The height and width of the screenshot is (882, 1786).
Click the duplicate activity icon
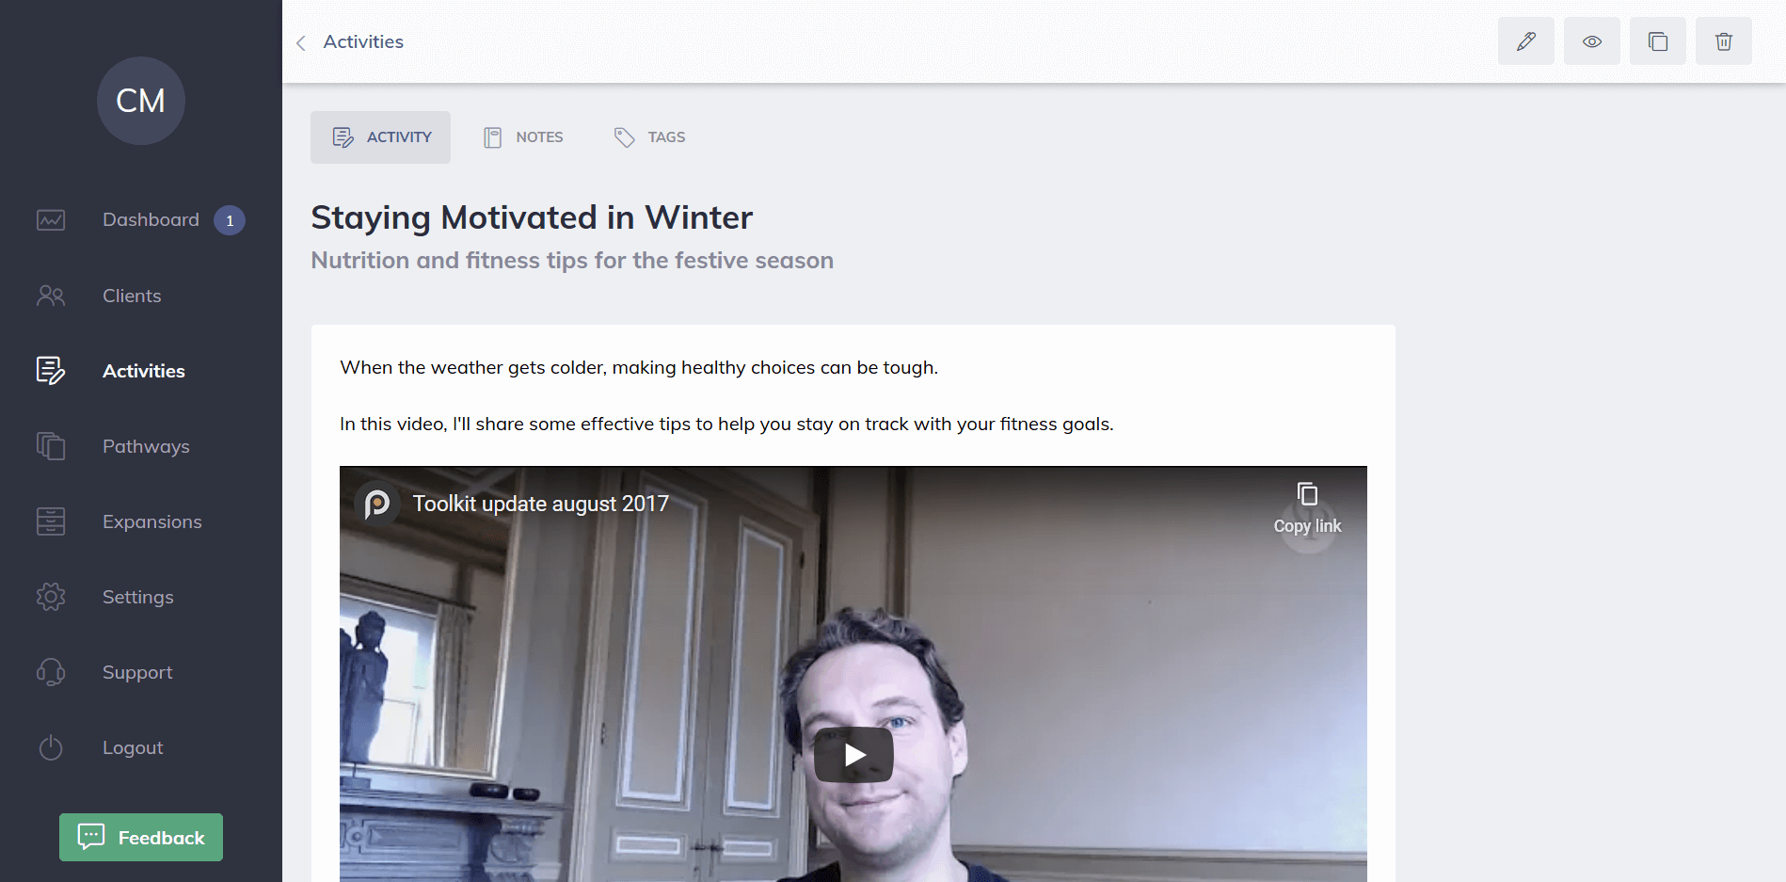pyautogui.click(x=1657, y=41)
